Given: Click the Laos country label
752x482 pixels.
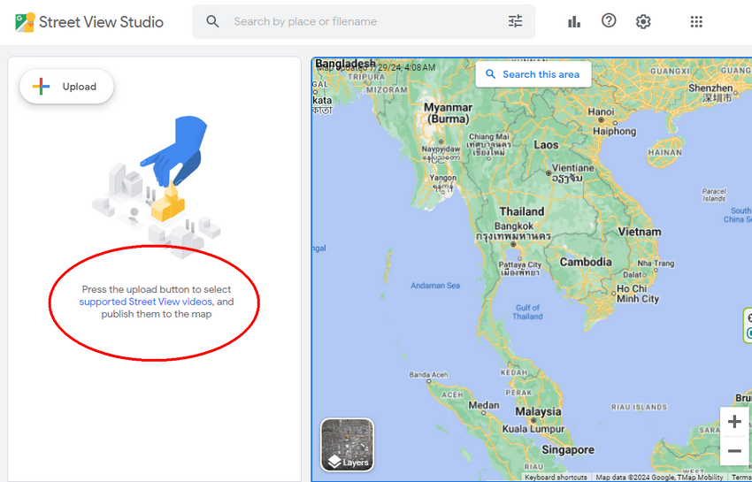Looking at the screenshot, I should [546, 145].
